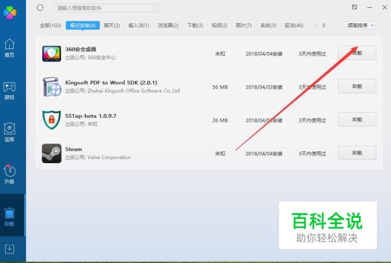Switch to the 输入法(1) tab
Screen dimensions: 391x263
tap(138, 25)
